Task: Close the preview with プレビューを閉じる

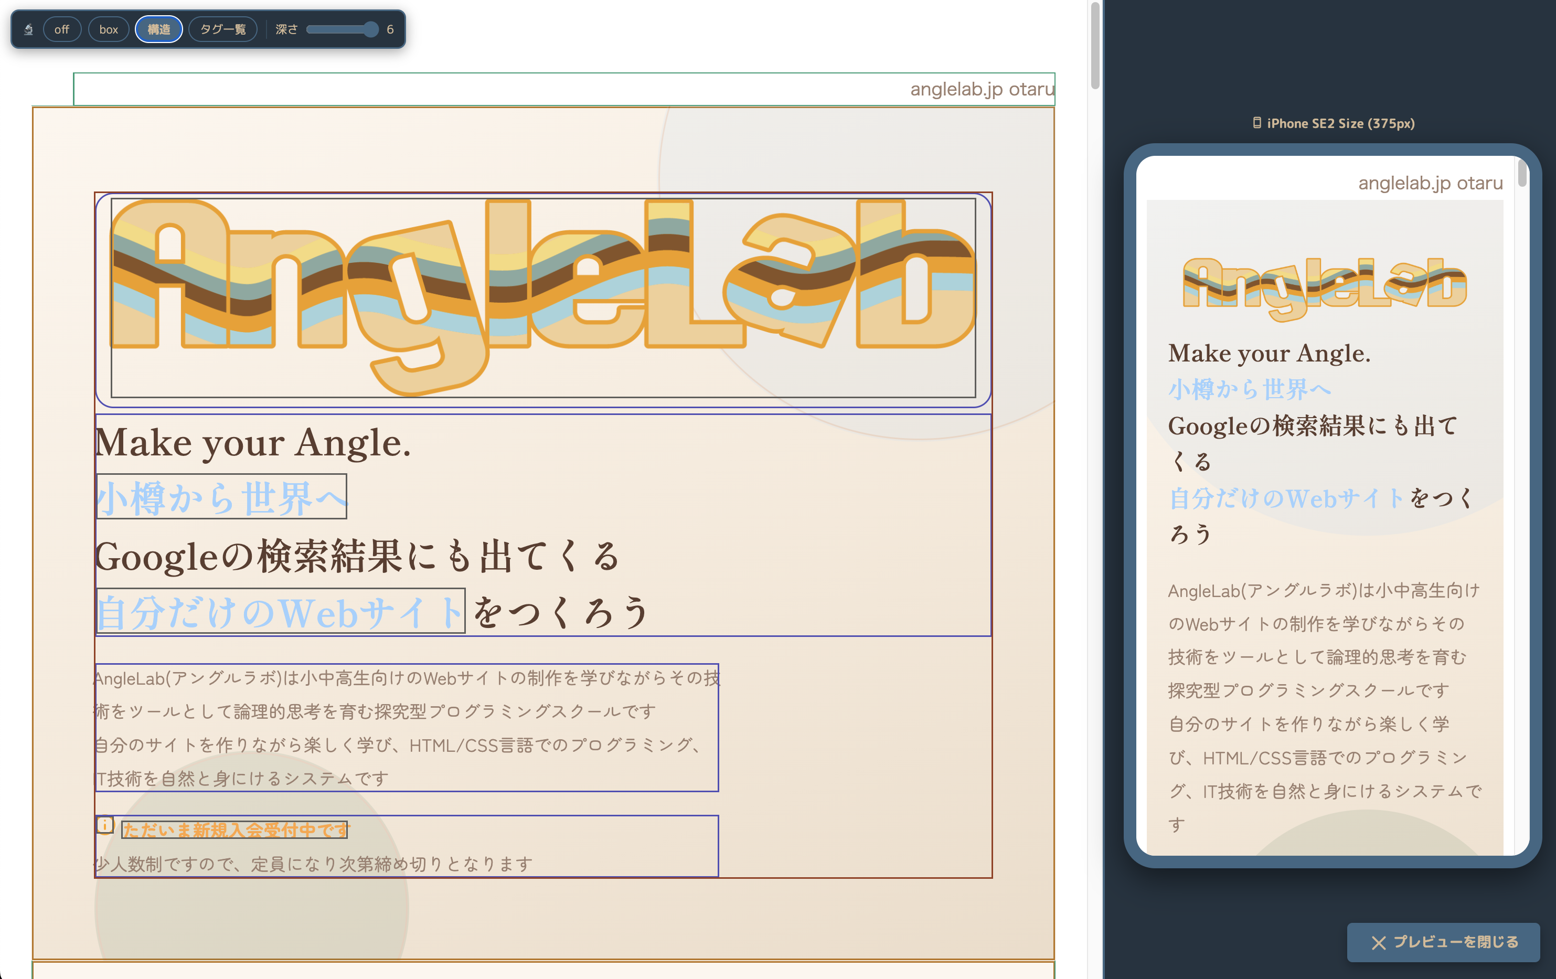Action: pyautogui.click(x=1444, y=943)
